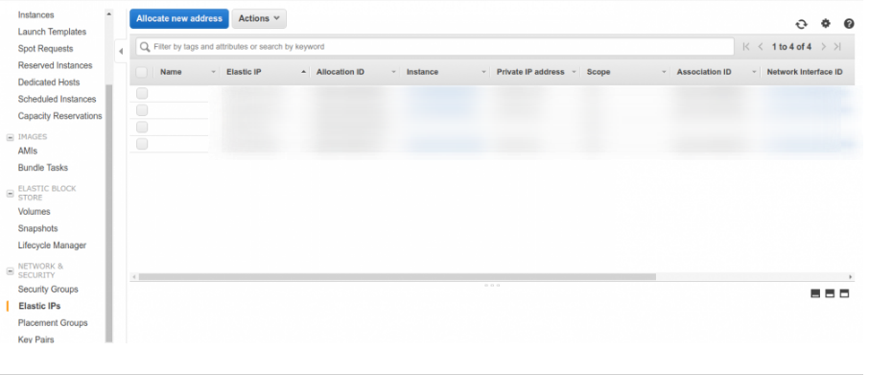Maximize the details pane using the last layout icon
The image size is (869, 375).
coord(844,293)
